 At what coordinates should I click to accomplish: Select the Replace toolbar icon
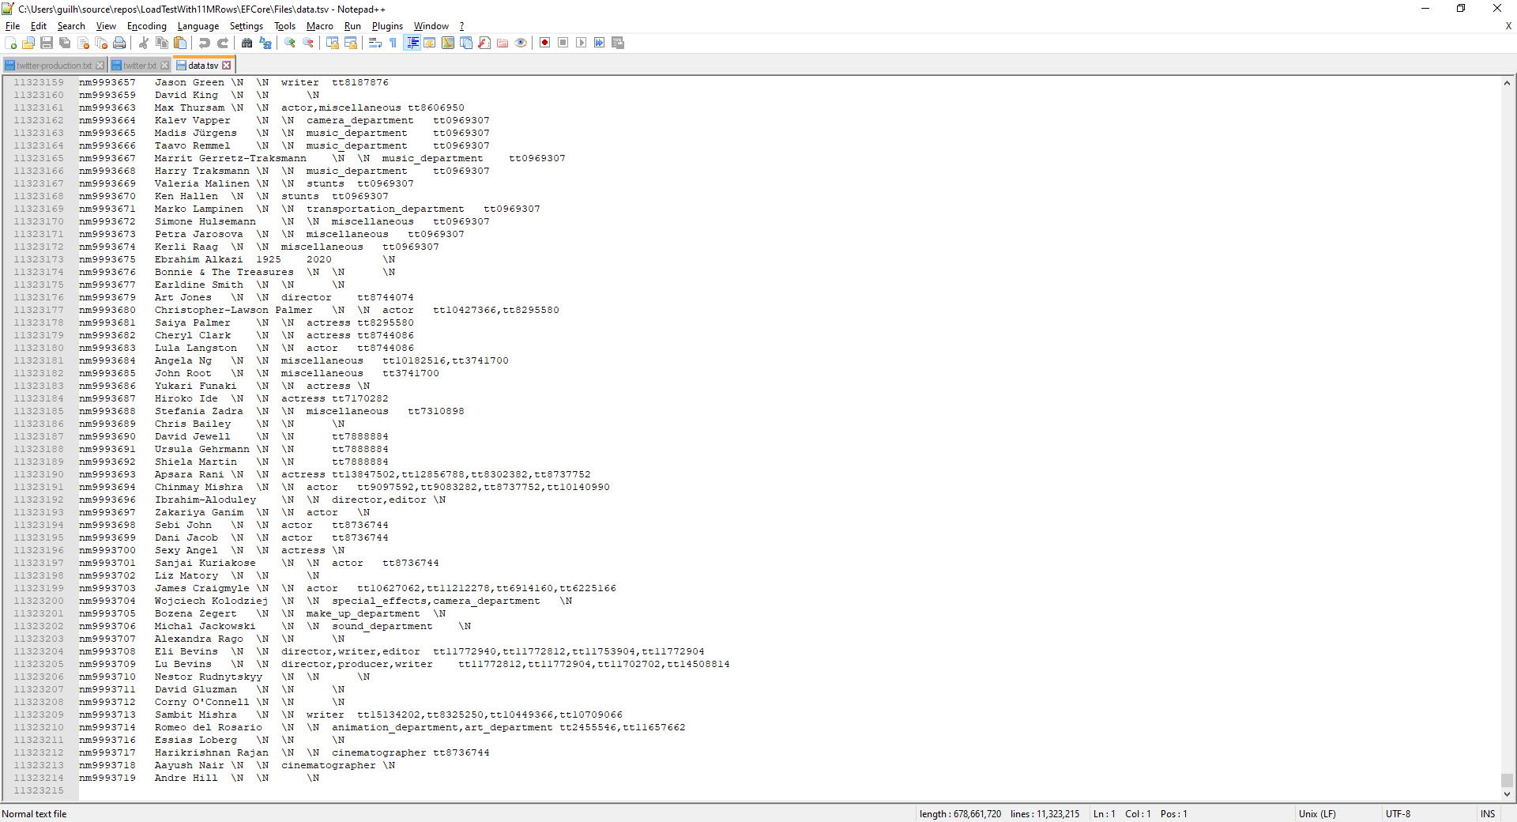tap(266, 43)
